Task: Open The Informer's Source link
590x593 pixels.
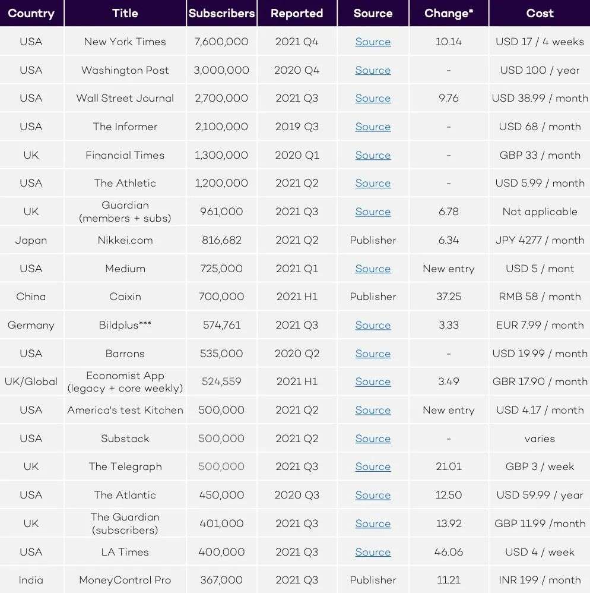Action: click(373, 127)
